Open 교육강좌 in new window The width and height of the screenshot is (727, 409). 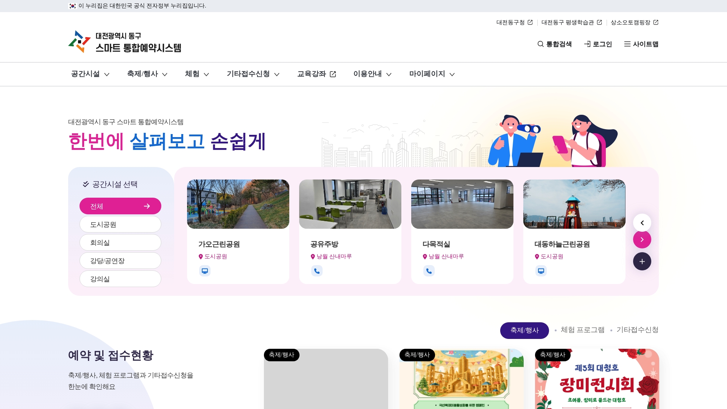pyautogui.click(x=317, y=74)
